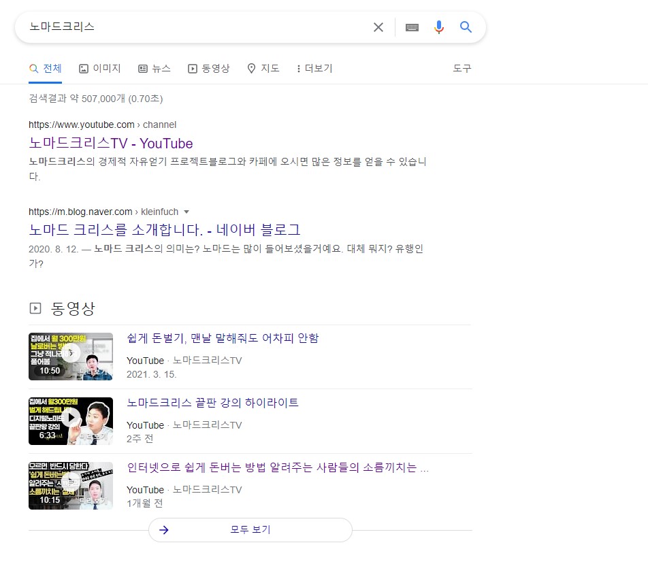The width and height of the screenshot is (648, 562).
Task: Click the magnifier icon on 전체 tab
Action: point(33,69)
